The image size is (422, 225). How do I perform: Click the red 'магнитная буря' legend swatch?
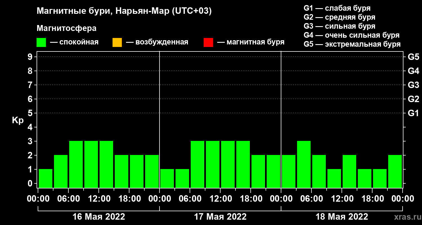pos(208,42)
